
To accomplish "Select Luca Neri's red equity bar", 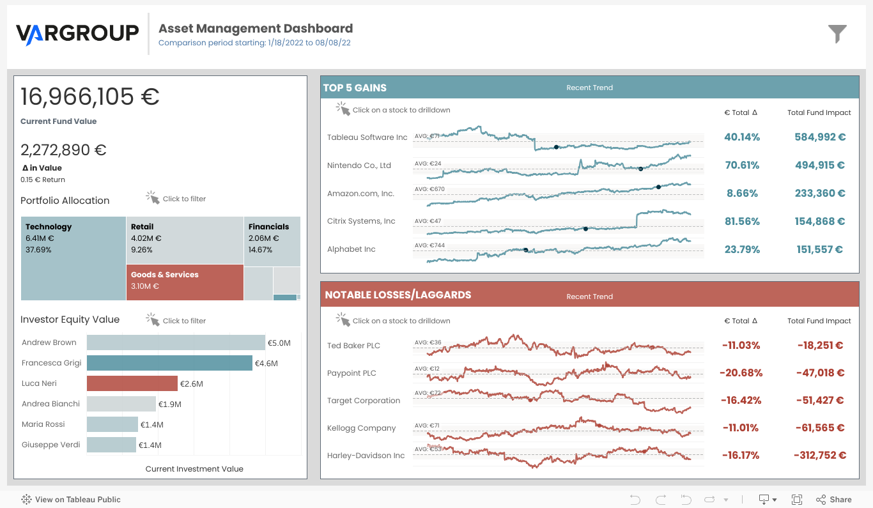I will (132, 383).
